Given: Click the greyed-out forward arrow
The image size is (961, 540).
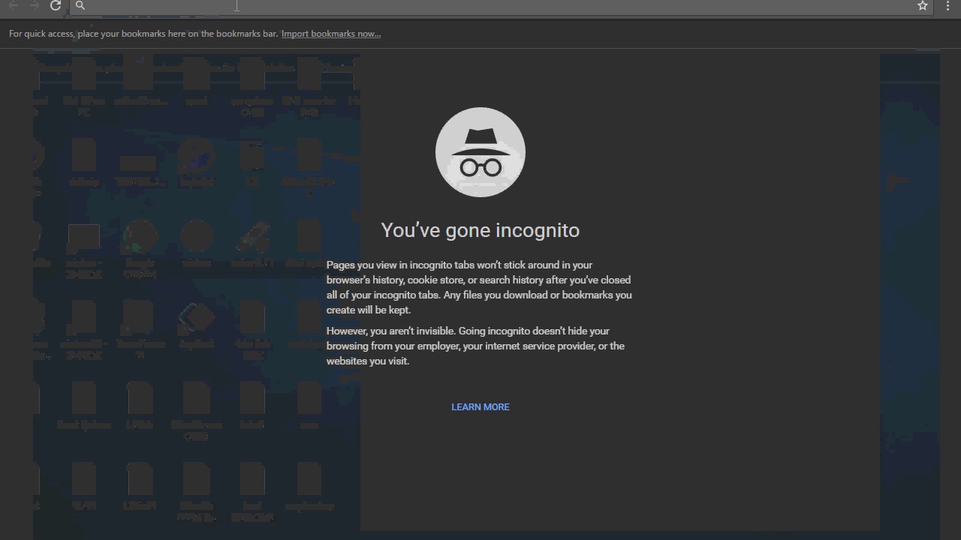Looking at the screenshot, I should (34, 6).
